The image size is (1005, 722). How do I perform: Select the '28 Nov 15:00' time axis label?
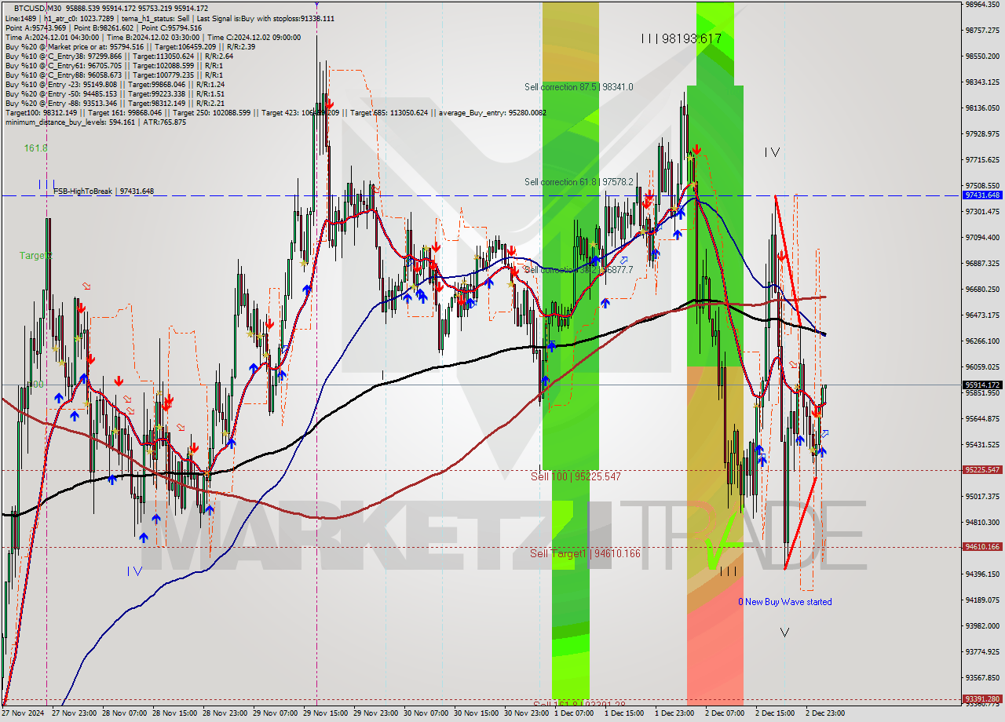tap(175, 713)
